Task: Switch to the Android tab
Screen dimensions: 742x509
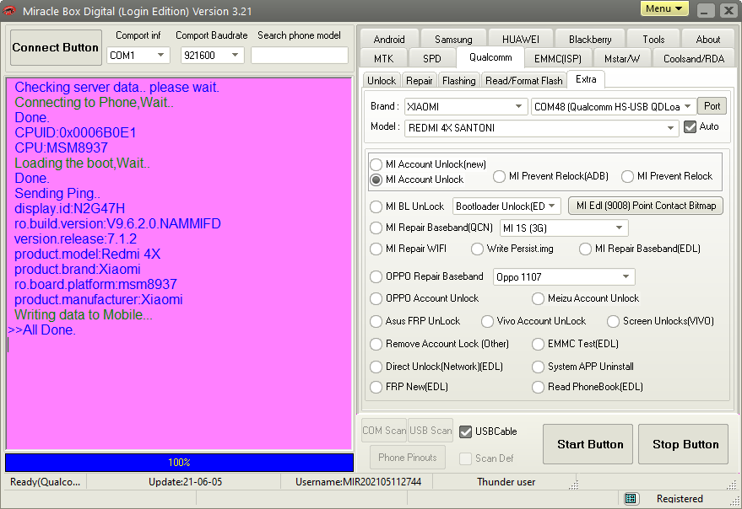Action: [x=389, y=40]
